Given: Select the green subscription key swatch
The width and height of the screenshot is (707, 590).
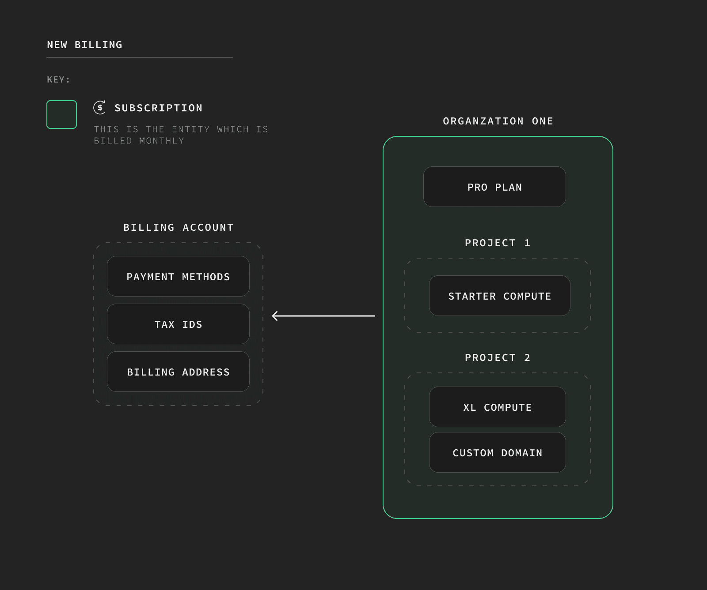Looking at the screenshot, I should pyautogui.click(x=62, y=115).
